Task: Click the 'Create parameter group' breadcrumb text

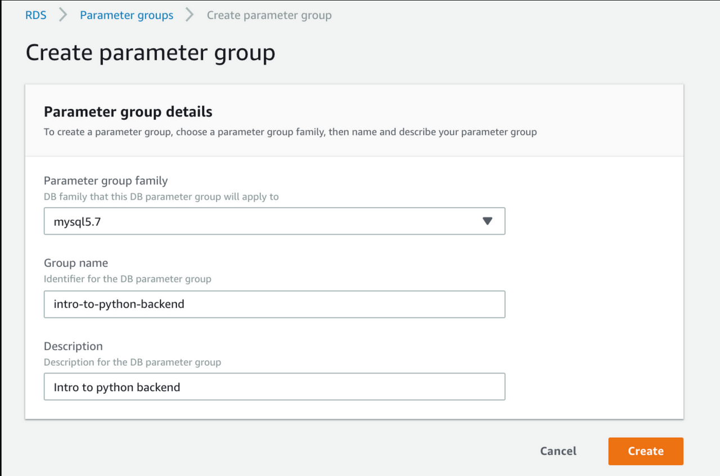Action: click(x=269, y=15)
